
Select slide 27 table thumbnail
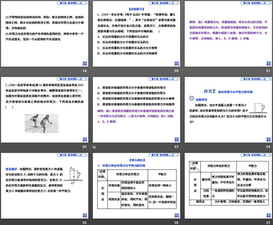click(228, 186)
